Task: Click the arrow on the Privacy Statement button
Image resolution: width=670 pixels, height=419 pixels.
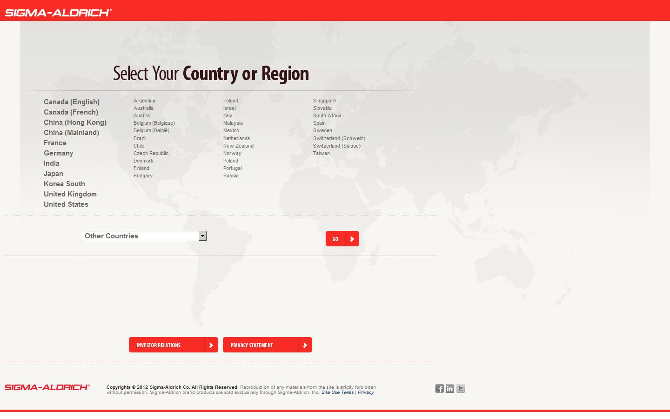Action: [305, 345]
